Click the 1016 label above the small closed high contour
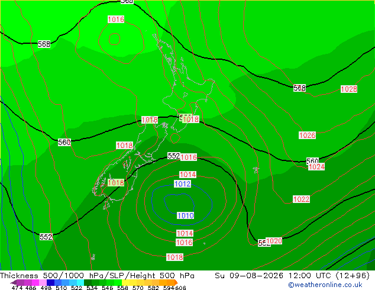375x290 pixels. point(116,19)
